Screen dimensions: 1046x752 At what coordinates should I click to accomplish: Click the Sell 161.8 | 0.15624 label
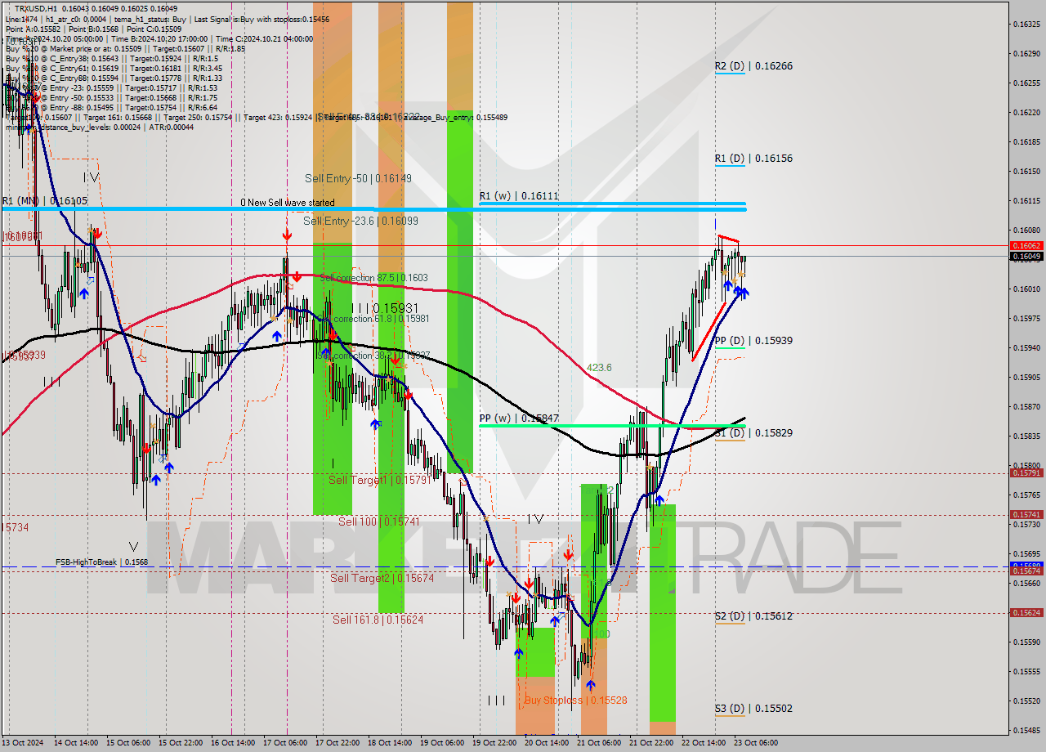[x=378, y=620]
